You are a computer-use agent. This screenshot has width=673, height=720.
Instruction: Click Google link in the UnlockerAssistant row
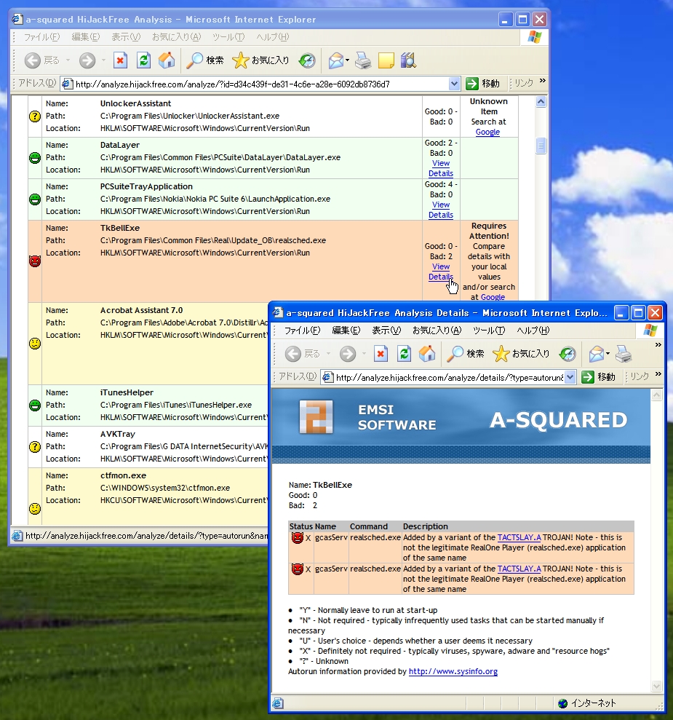tap(487, 132)
